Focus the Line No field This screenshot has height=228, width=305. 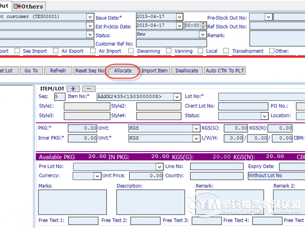coord(217,166)
